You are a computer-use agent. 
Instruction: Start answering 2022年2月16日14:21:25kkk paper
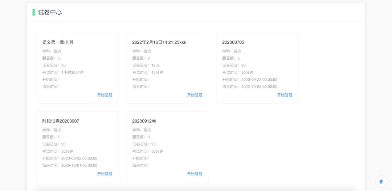[x=195, y=95]
